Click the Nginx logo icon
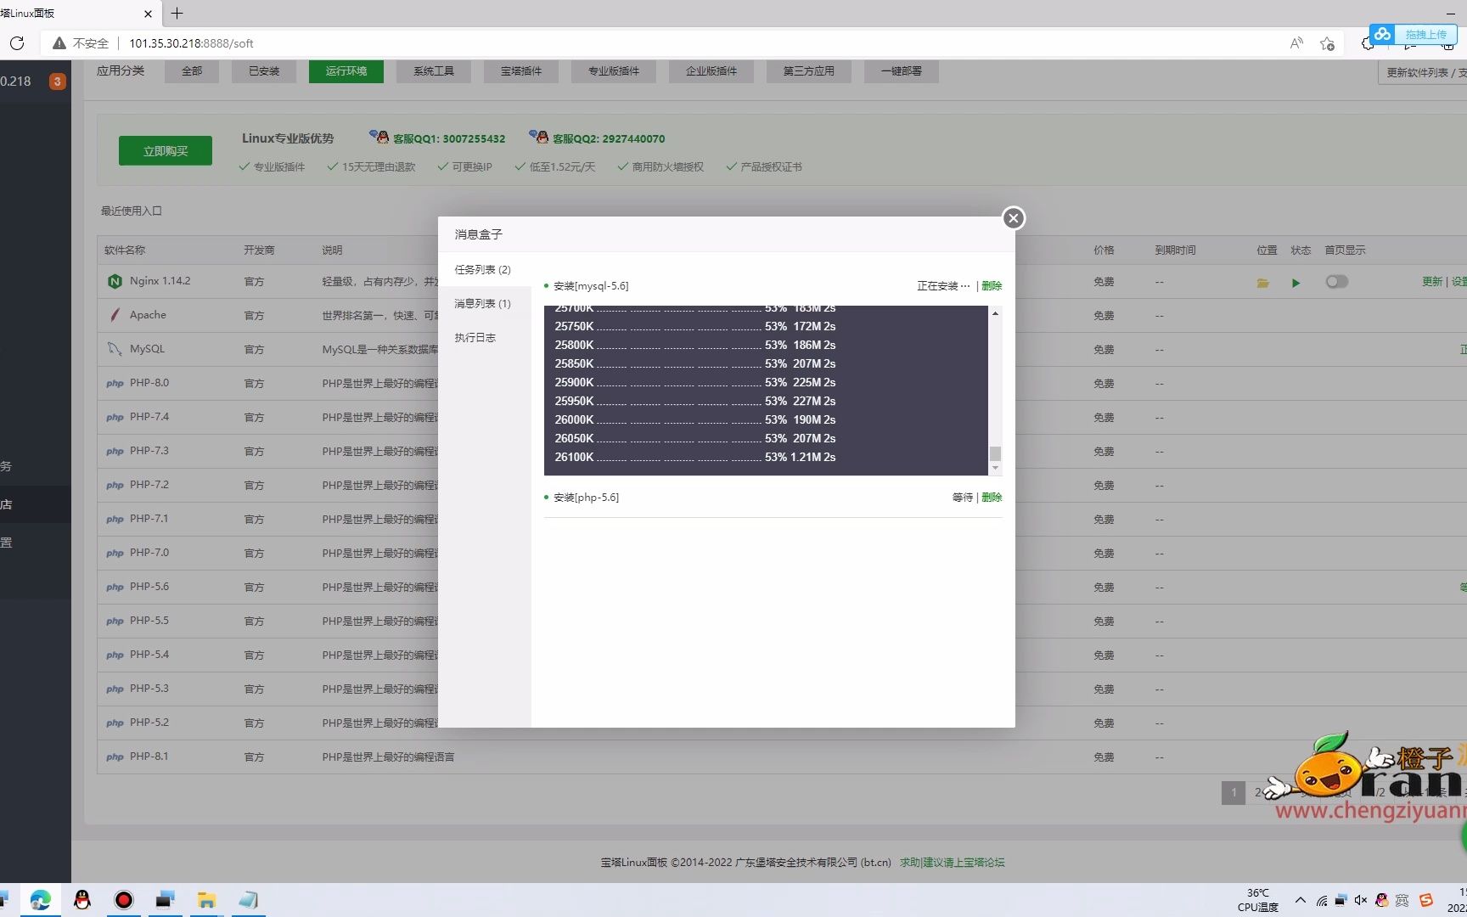 [115, 281]
